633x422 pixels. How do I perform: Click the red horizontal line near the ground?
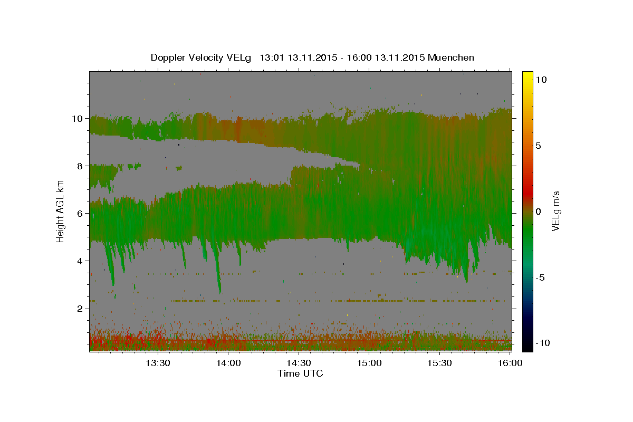pos(300,341)
